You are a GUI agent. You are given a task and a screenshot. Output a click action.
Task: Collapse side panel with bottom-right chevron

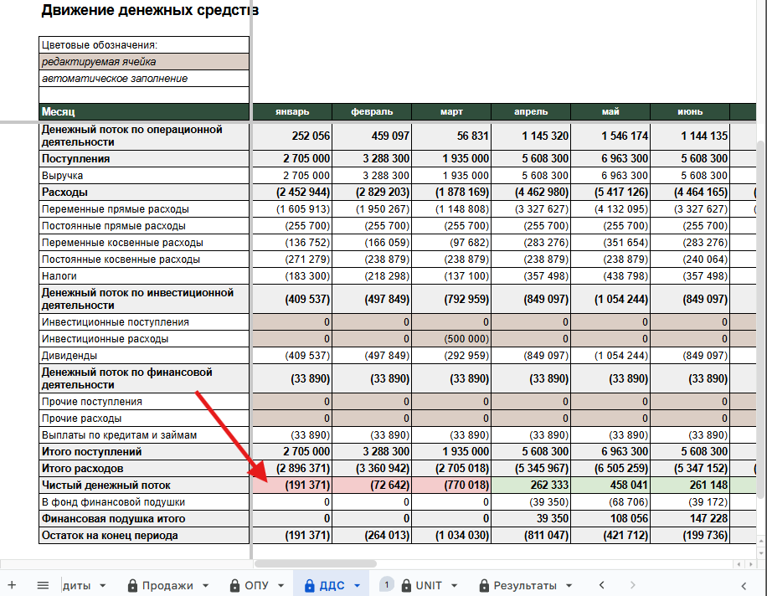pyautogui.click(x=744, y=586)
